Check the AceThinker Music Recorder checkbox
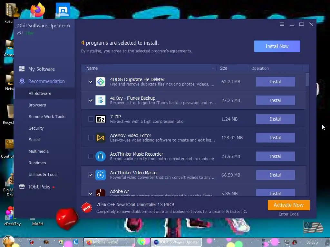Image resolution: width=330 pixels, height=247 pixels. [91, 156]
